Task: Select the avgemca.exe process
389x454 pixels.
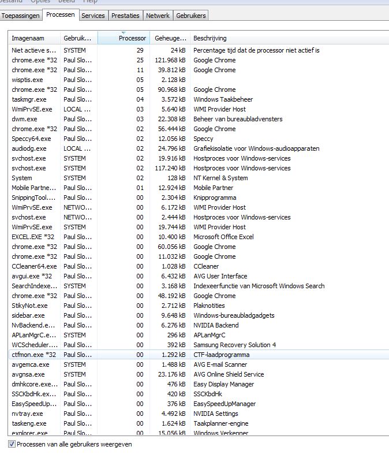Action: (199, 364)
